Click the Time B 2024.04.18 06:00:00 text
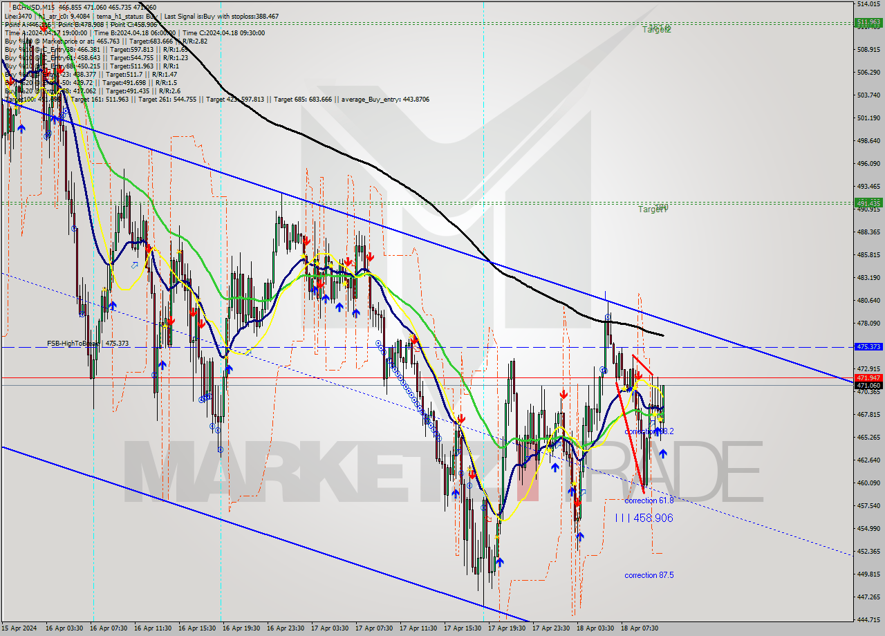 coord(136,32)
